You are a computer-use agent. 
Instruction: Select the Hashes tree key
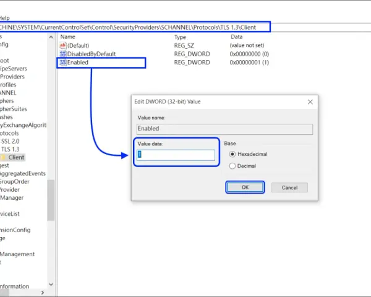(x=6, y=117)
